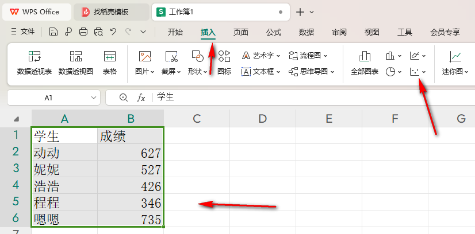
Task: Click cell with value 346
Action: (x=131, y=202)
